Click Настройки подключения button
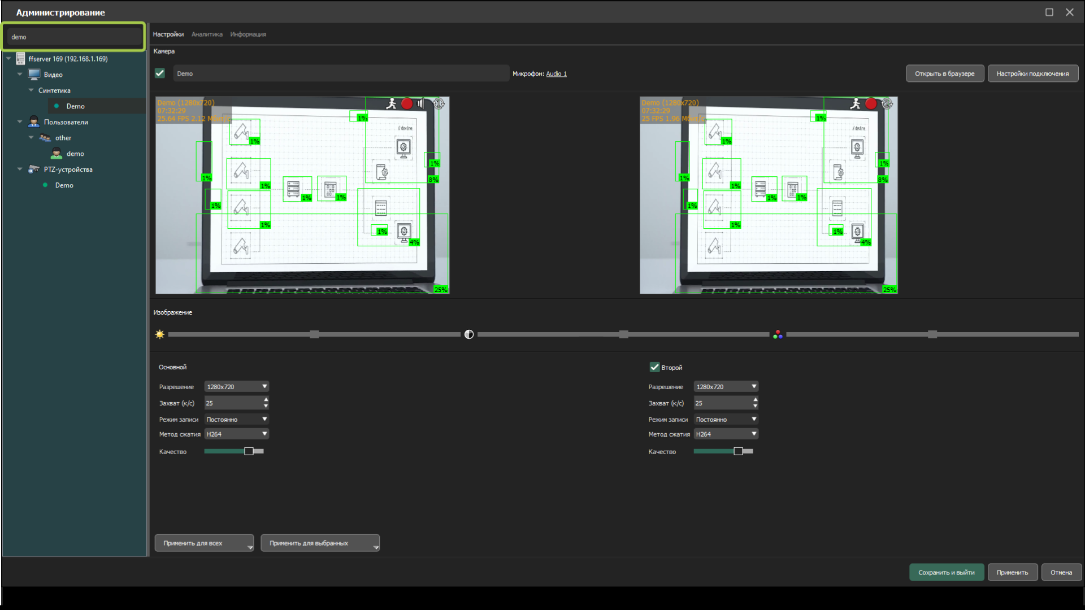 pyautogui.click(x=1032, y=73)
